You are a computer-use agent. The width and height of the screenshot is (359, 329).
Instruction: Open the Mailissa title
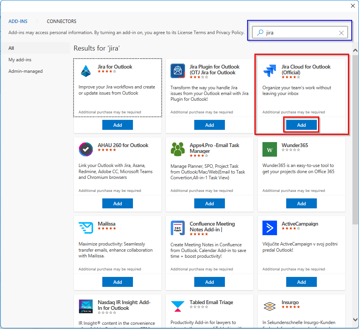tap(107, 224)
